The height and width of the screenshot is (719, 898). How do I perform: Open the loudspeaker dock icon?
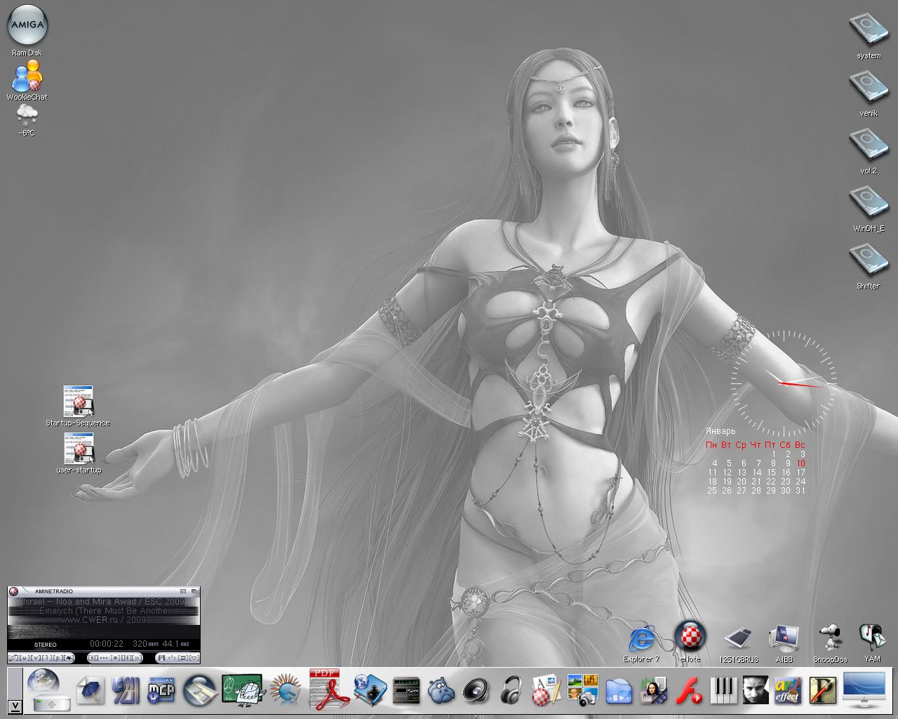click(477, 691)
